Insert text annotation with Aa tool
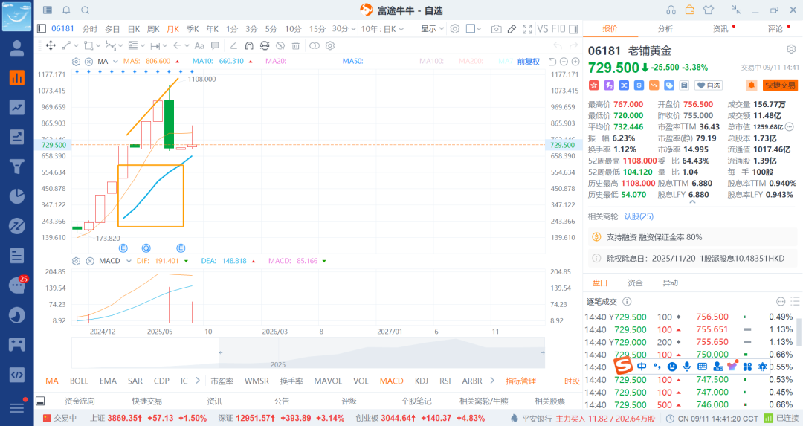Viewport: 803px width, 426px height. pyautogui.click(x=199, y=45)
